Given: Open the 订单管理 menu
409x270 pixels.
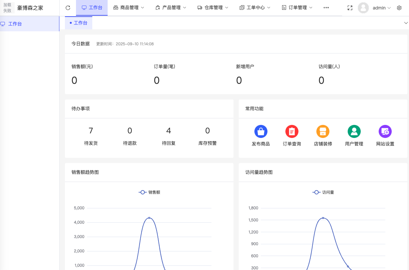Looking at the screenshot, I should pyautogui.click(x=297, y=8).
